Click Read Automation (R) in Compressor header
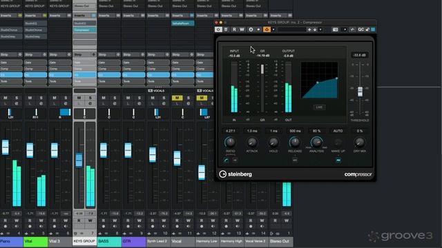The image size is (442, 248). coord(234,30)
